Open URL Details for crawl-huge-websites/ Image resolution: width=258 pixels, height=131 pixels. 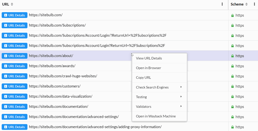coord(15,76)
